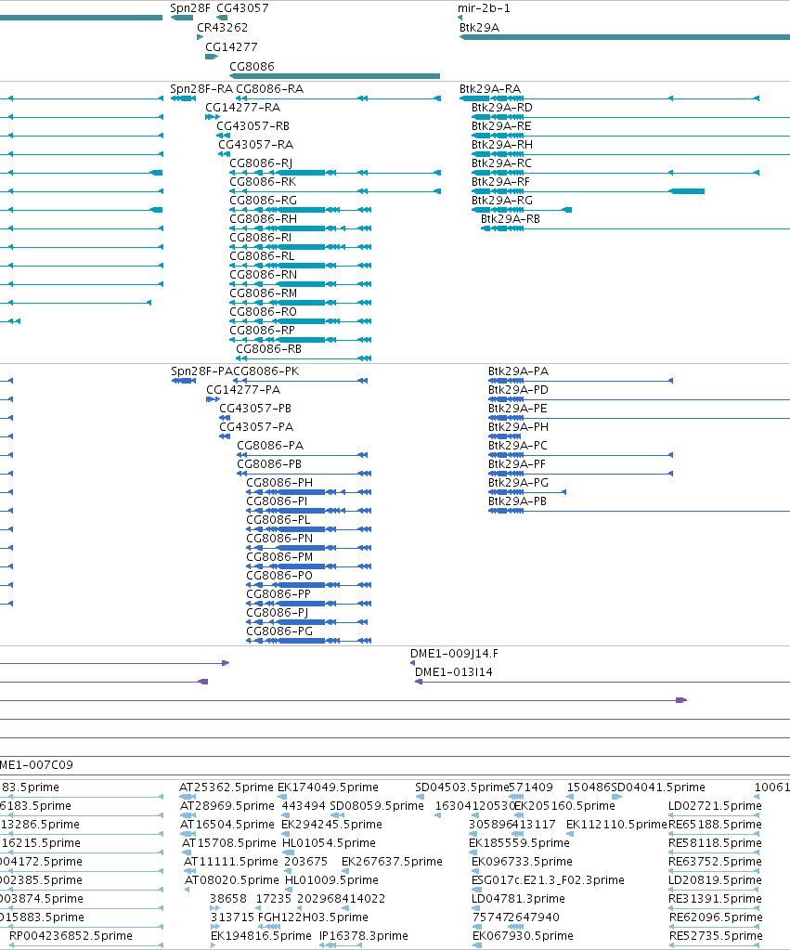Screen dimensions: 790x950
Task: Select EST RE65188.5prime label
Action: click(x=716, y=824)
